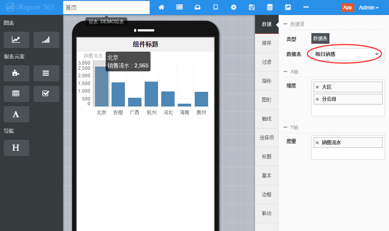The height and width of the screenshot is (231, 389).
Task: Switch to the 基本 tab
Action: click(x=267, y=176)
